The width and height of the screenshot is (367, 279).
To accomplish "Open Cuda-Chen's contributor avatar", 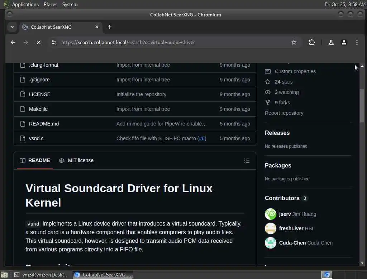I will 271,243.
